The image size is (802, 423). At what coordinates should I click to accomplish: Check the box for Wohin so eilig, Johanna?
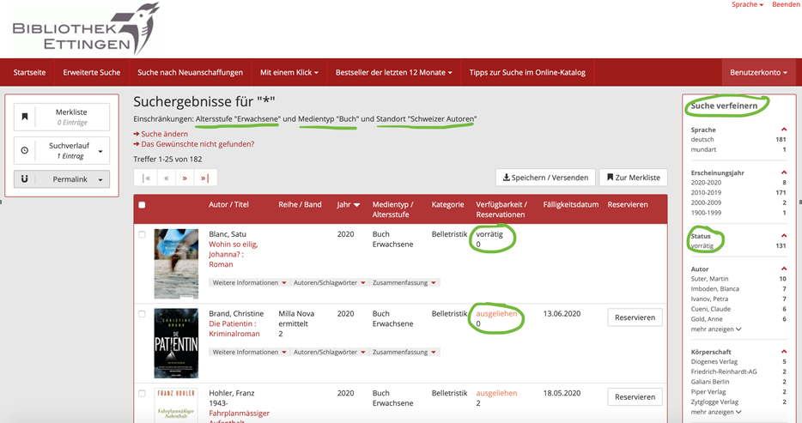coord(143,234)
